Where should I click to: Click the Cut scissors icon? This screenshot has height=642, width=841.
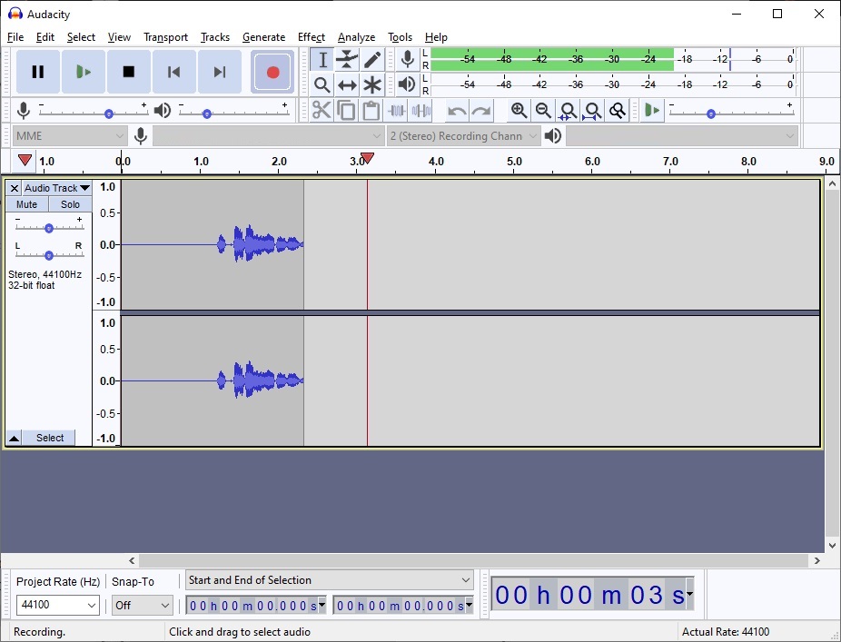click(322, 111)
